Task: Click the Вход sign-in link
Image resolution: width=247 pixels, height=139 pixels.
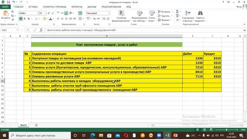Action: pyautogui.click(x=239, y=7)
